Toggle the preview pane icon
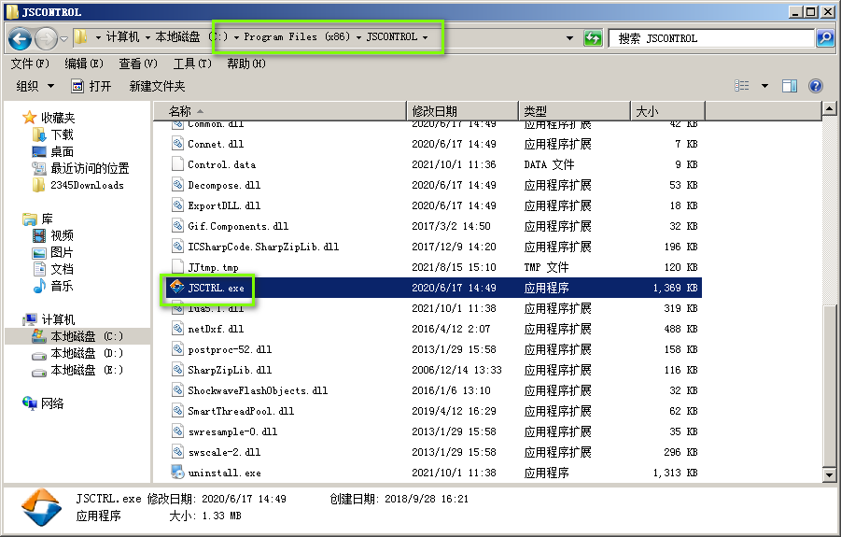841x537 pixels. [789, 86]
